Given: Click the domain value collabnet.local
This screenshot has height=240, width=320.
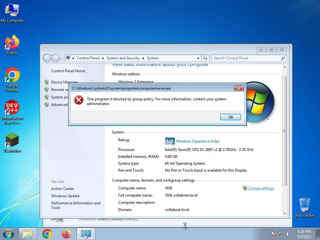Looking at the screenshot, I should (177, 210).
